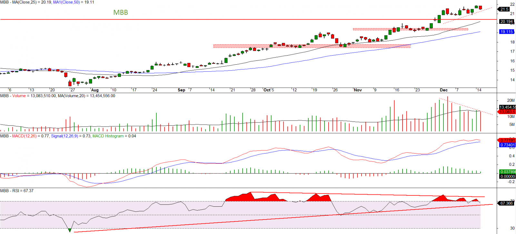Image resolution: width=516 pixels, height=234 pixels.
Task: Select the dashed red volume downtrend line
Action: 466,106
